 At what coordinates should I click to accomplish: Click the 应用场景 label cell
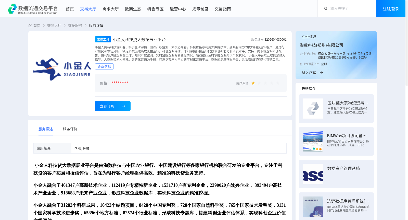pyautogui.click(x=52, y=148)
